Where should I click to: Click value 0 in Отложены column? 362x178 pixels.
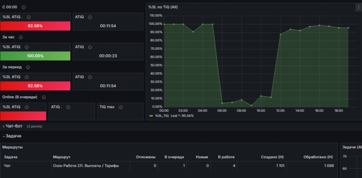[x=155, y=166]
